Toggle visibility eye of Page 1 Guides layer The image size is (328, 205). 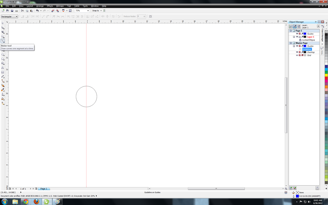[297, 34]
